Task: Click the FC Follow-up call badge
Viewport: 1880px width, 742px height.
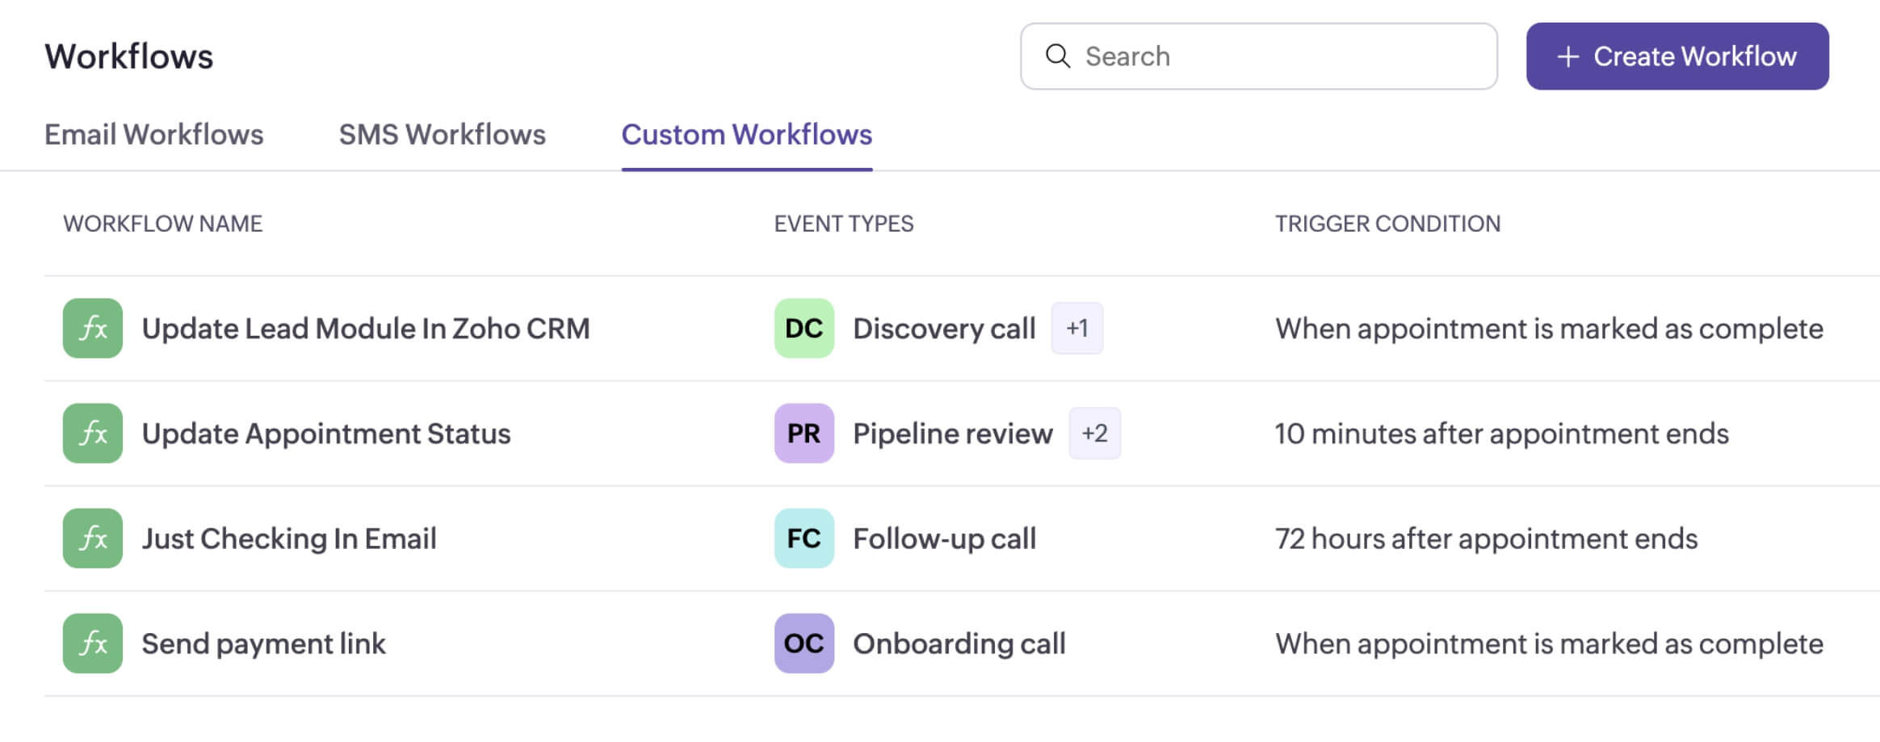Action: [x=804, y=539]
